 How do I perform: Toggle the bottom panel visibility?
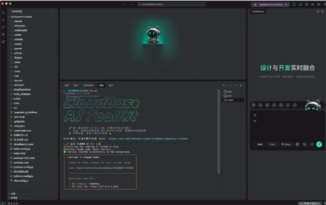[300, 4]
